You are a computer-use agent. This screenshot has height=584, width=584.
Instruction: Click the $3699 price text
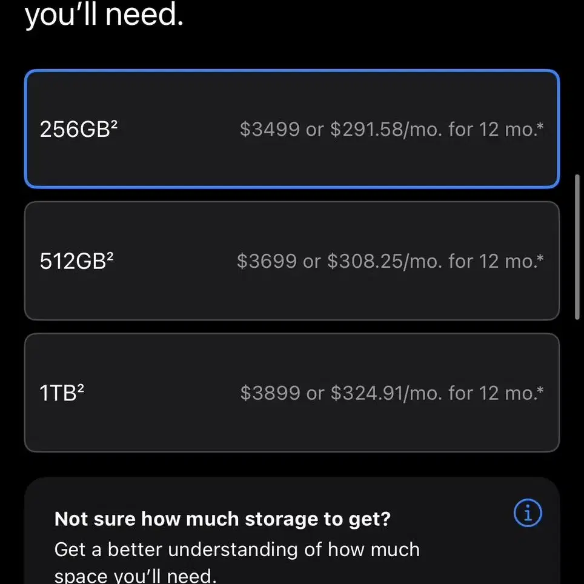(x=267, y=261)
